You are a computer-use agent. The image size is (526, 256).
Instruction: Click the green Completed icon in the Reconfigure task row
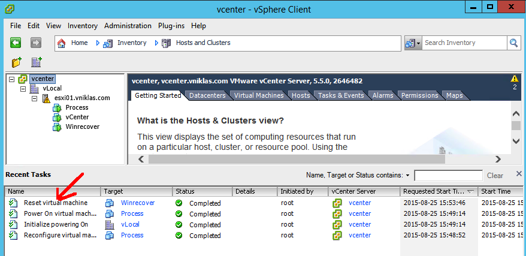(x=179, y=235)
